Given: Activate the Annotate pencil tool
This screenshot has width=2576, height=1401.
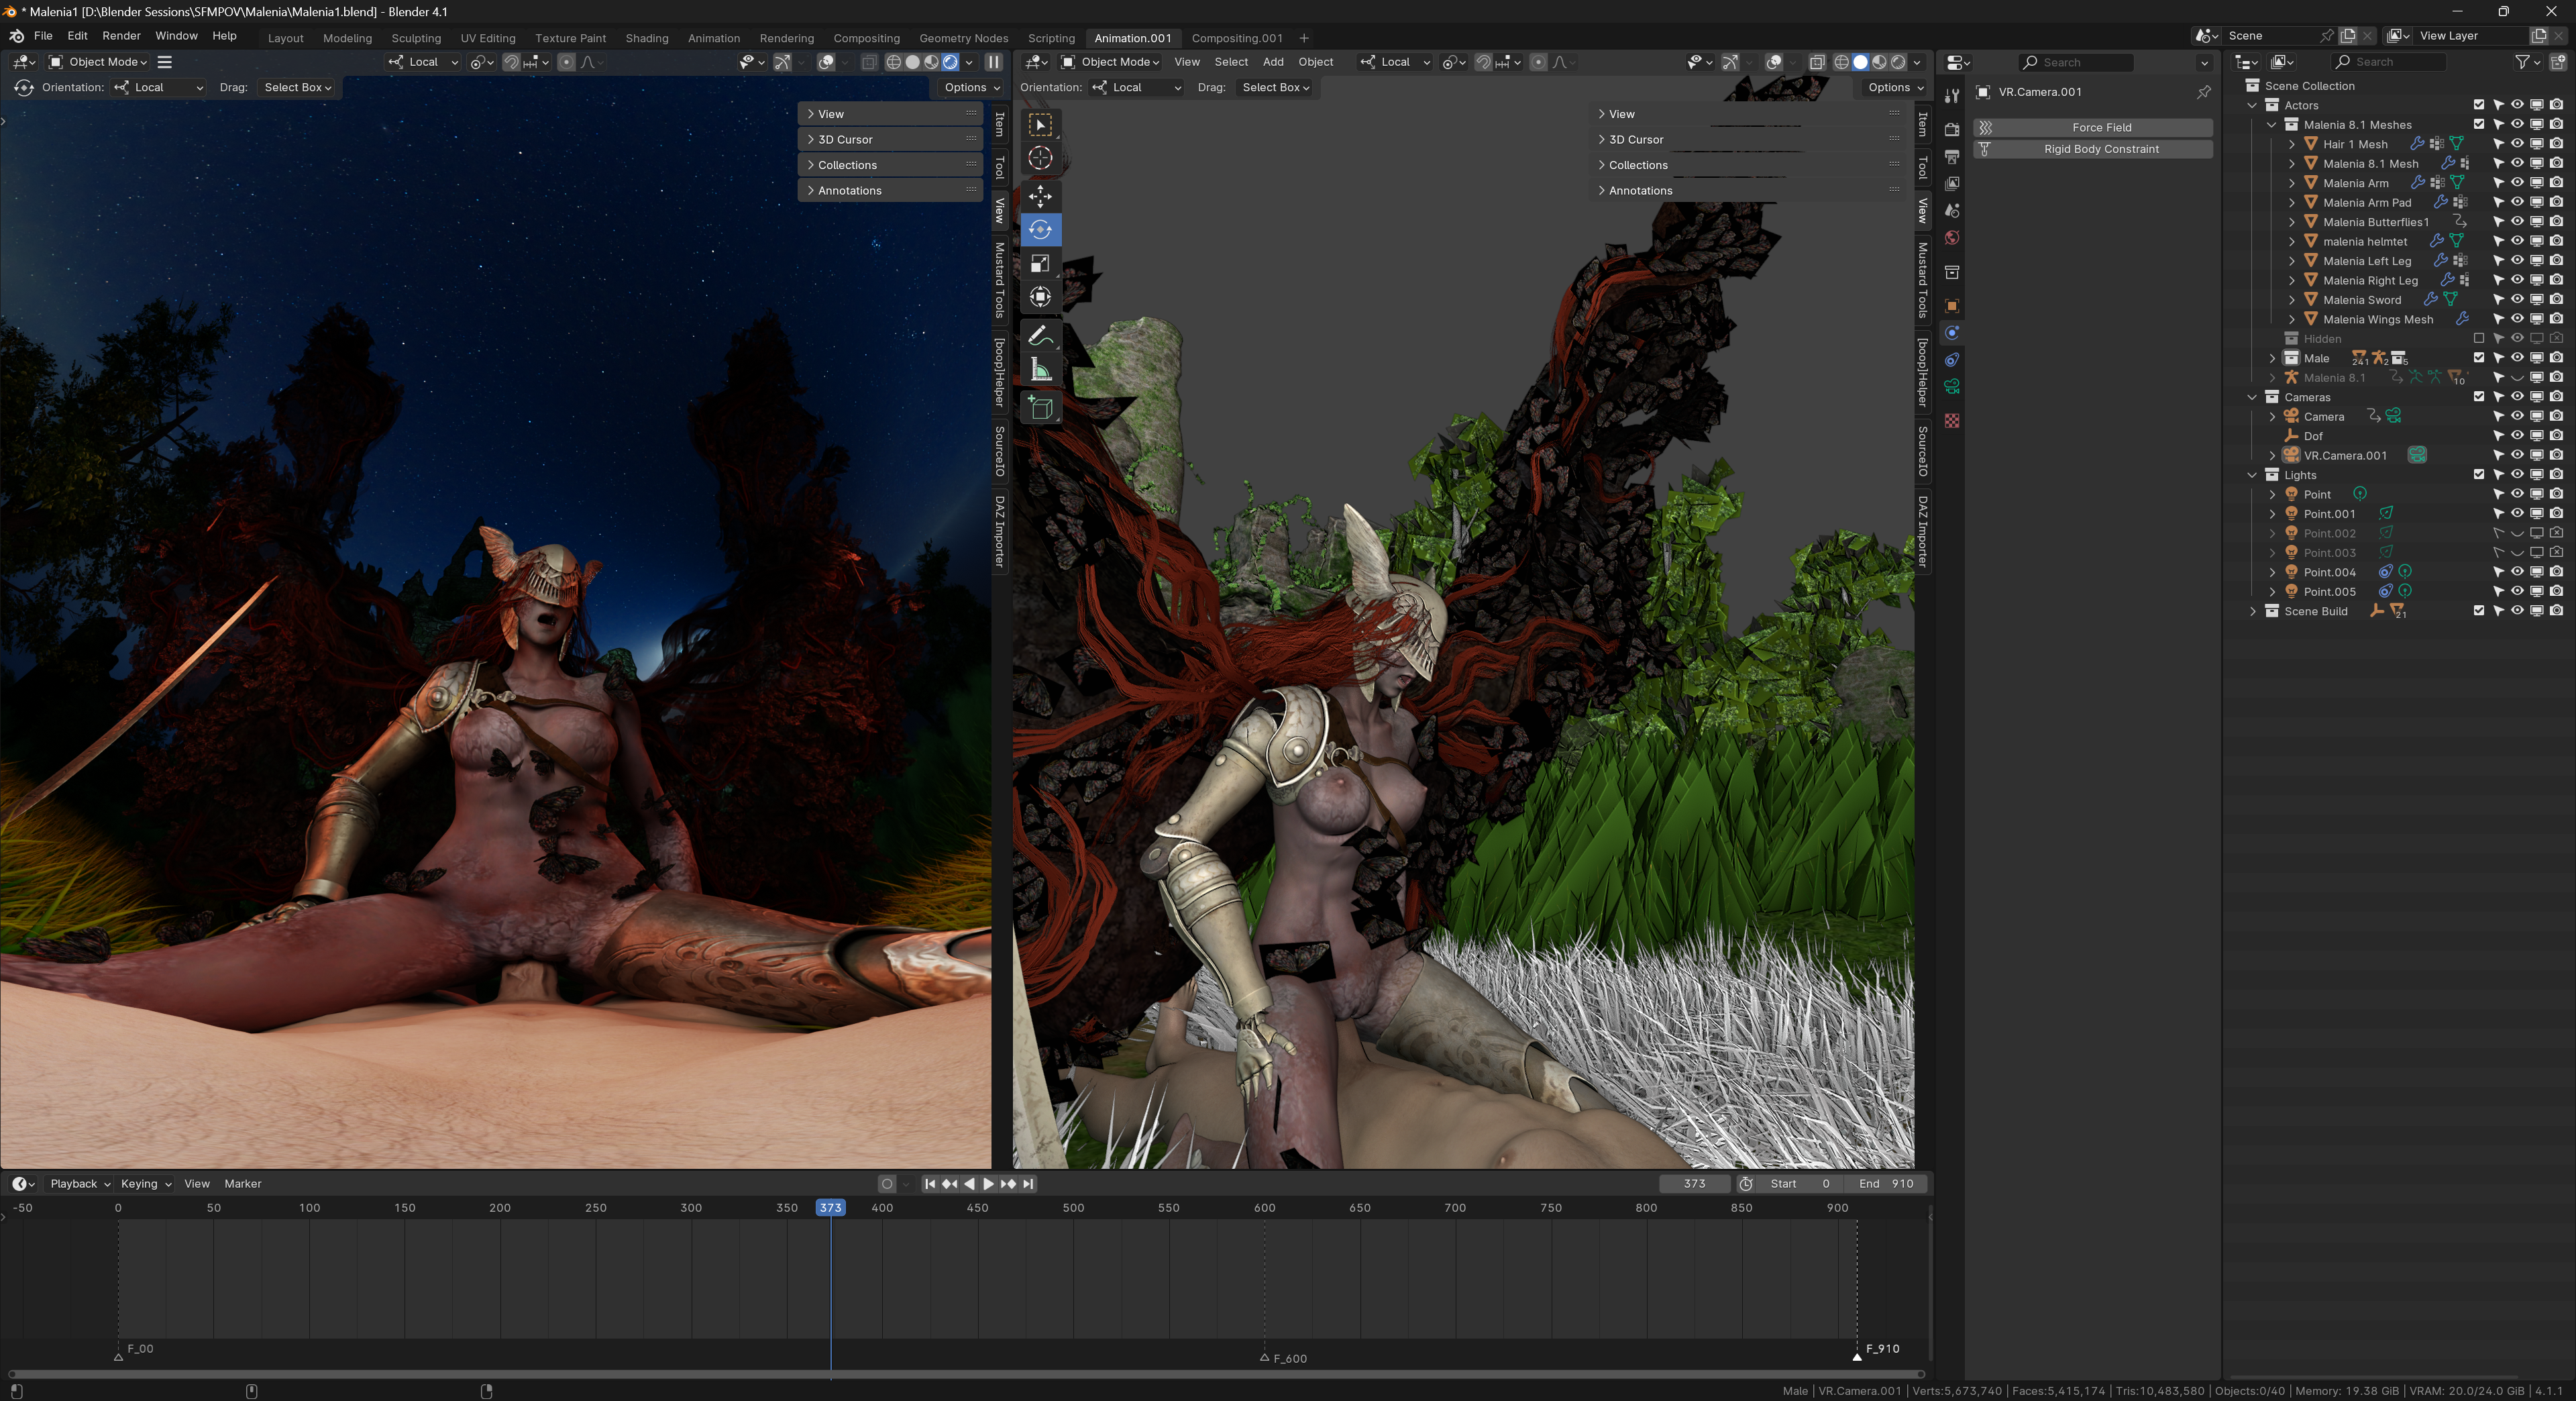Looking at the screenshot, I should pyautogui.click(x=1040, y=336).
